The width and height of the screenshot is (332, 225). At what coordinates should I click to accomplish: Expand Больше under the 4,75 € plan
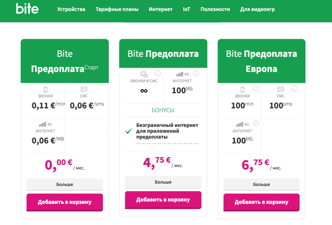pos(163,182)
